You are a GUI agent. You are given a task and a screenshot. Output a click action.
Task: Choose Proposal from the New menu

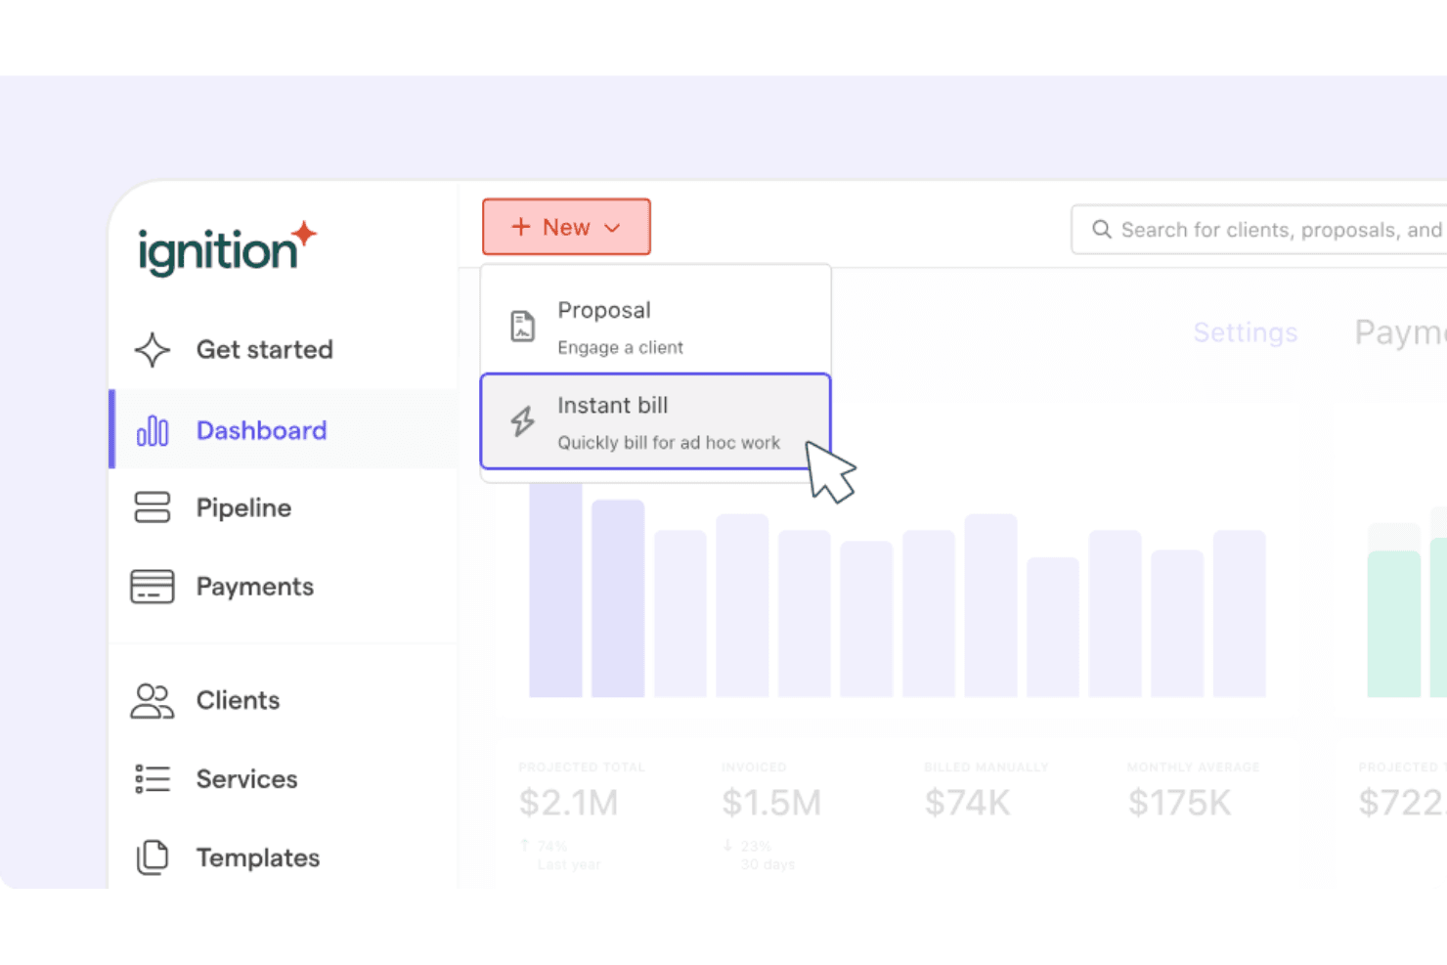coord(656,327)
